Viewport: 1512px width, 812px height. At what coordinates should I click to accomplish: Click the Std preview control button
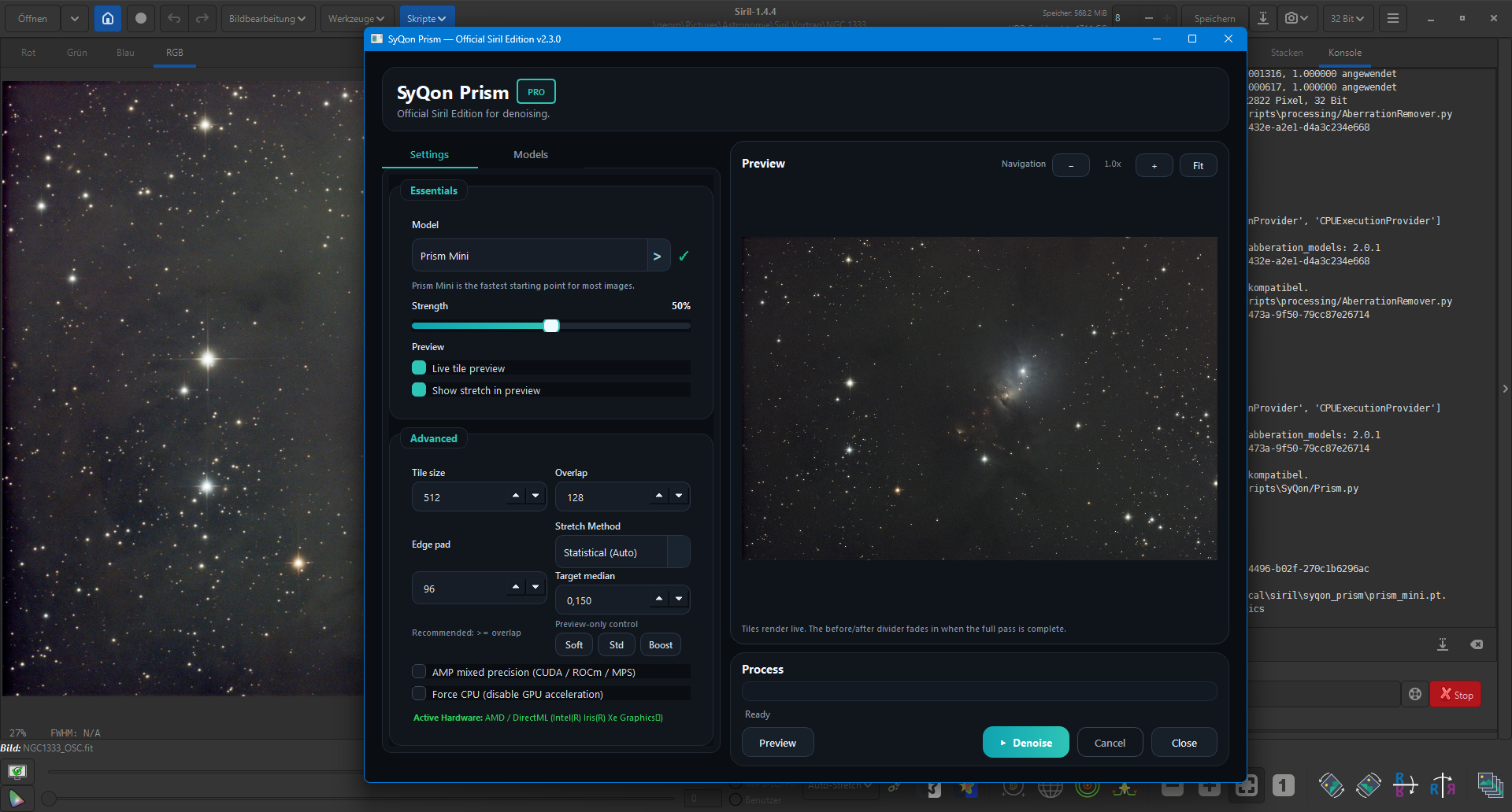[x=617, y=644]
